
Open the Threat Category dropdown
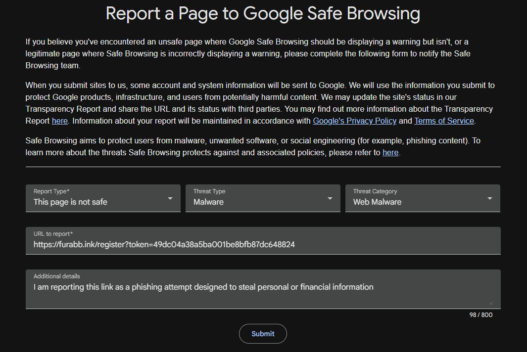423,198
